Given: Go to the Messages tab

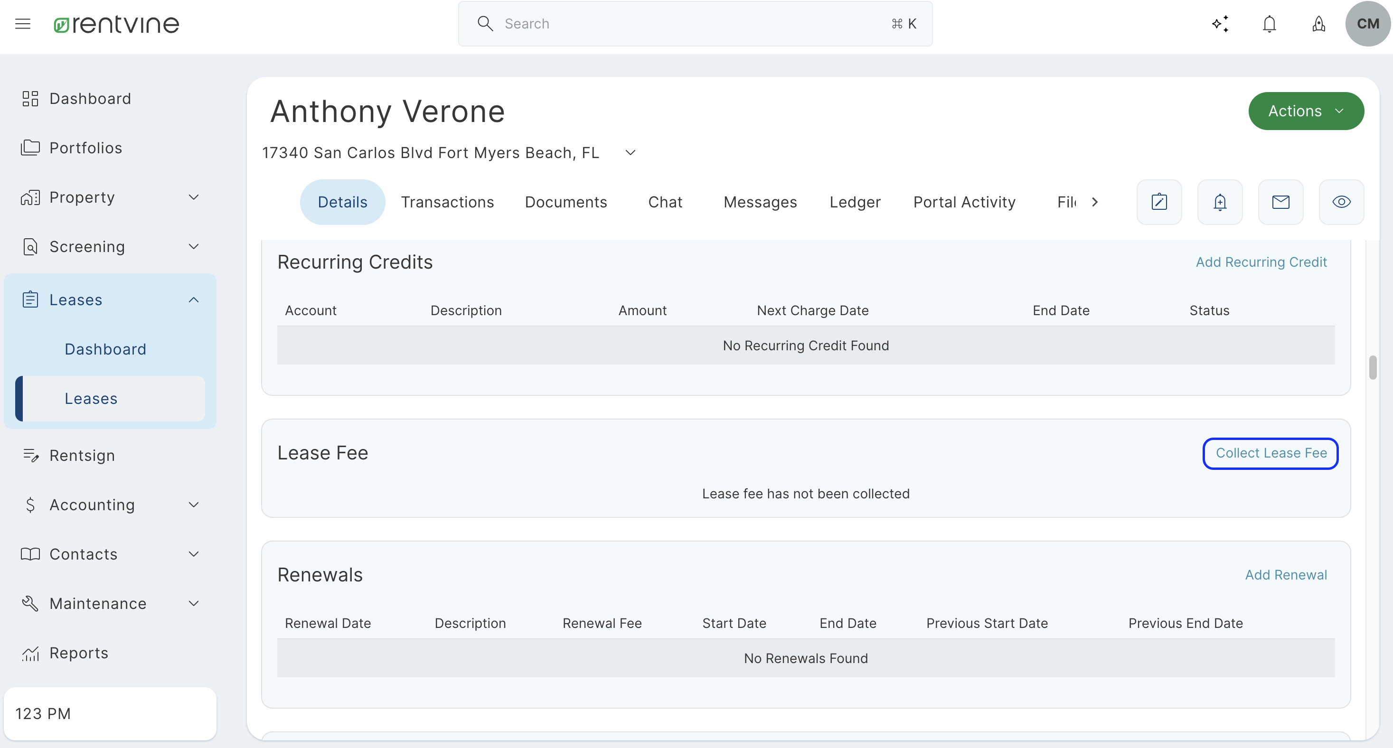Looking at the screenshot, I should [760, 202].
